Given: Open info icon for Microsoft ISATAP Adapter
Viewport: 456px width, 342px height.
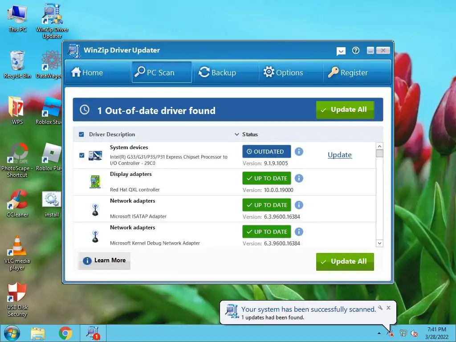Looking at the screenshot, I should (x=299, y=205).
